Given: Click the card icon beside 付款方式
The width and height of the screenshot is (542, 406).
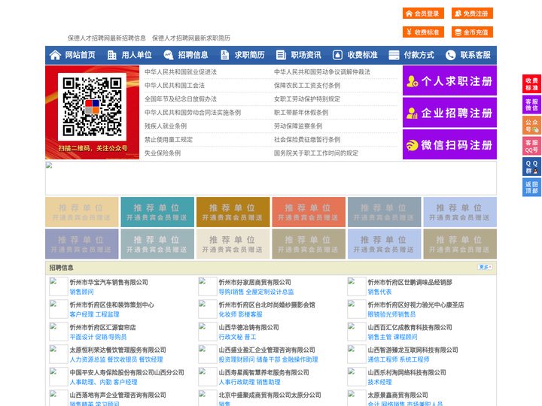Looking at the screenshot, I should 394,55.
